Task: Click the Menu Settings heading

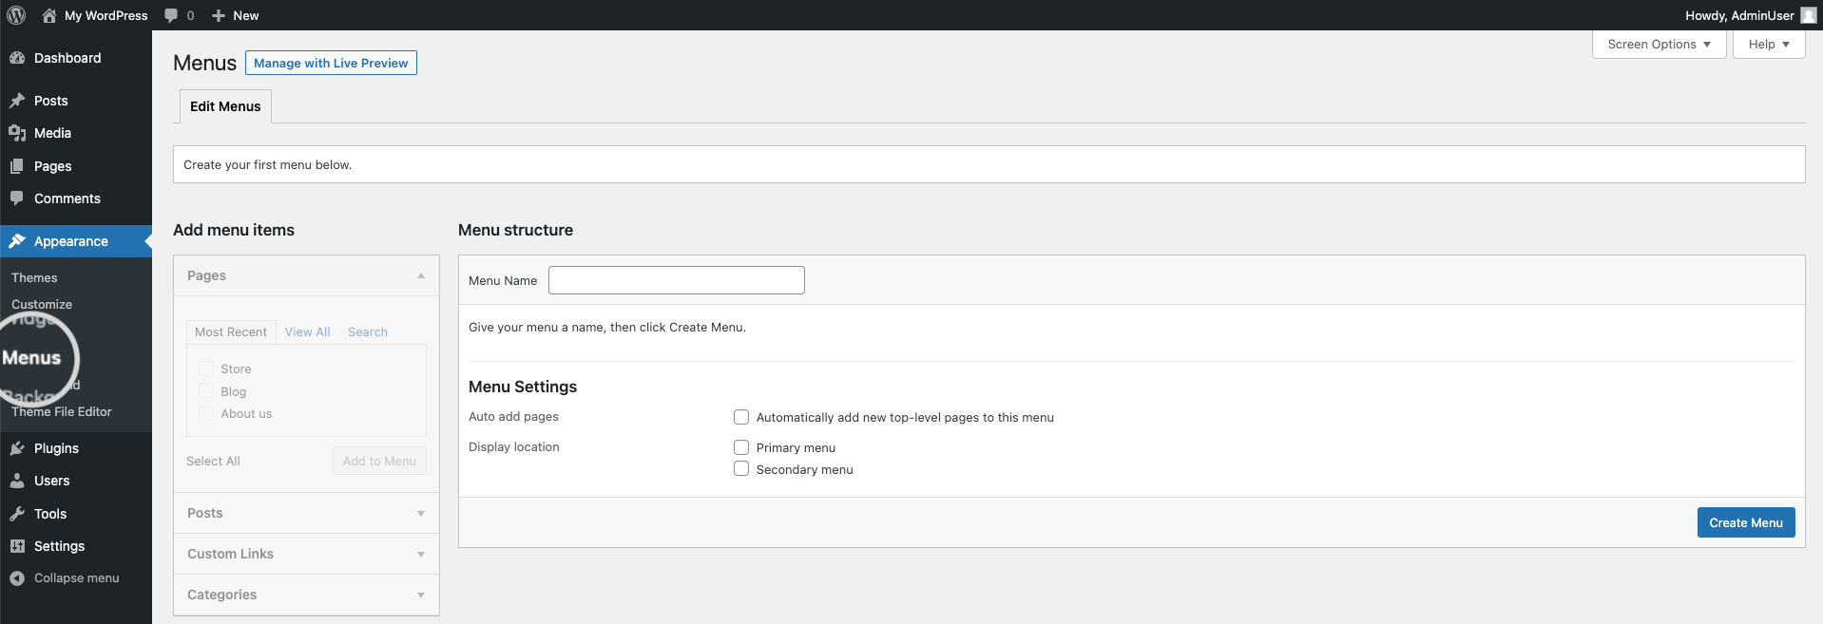Action: tap(523, 387)
